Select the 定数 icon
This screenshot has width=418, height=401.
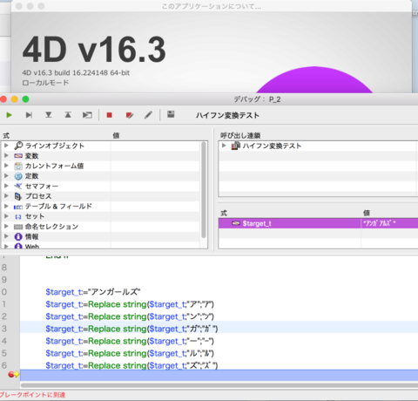pos(18,176)
